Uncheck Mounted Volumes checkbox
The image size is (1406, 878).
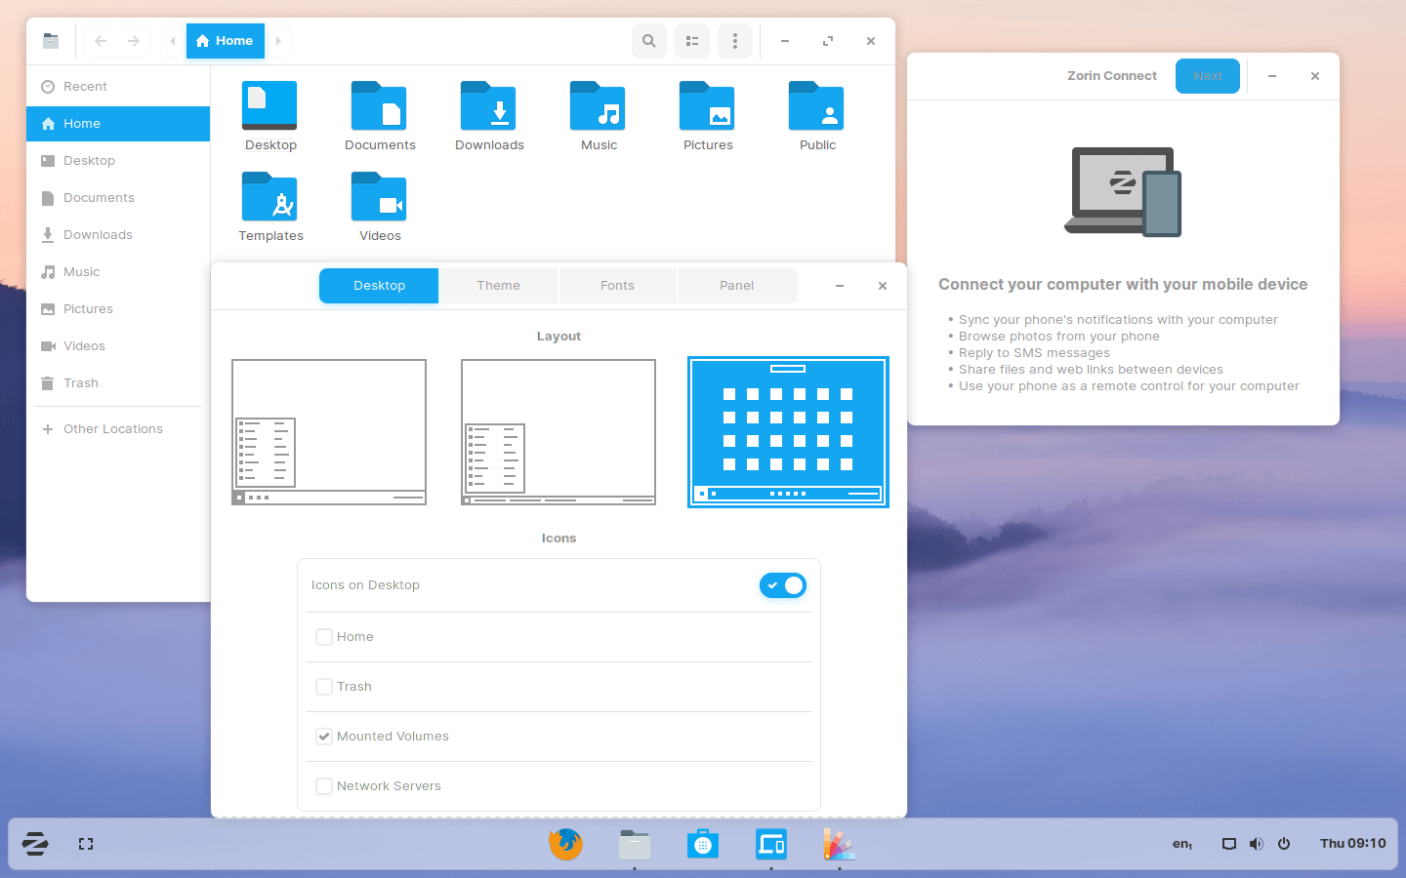pos(324,737)
